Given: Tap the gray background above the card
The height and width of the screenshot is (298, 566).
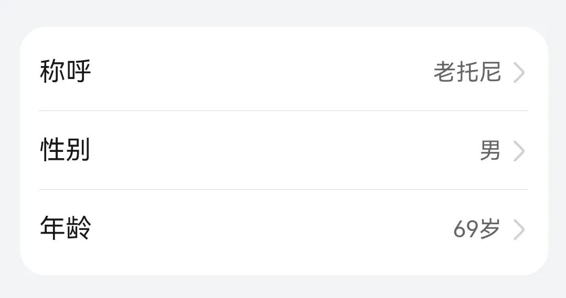Looking at the screenshot, I should pyautogui.click(x=283, y=12).
